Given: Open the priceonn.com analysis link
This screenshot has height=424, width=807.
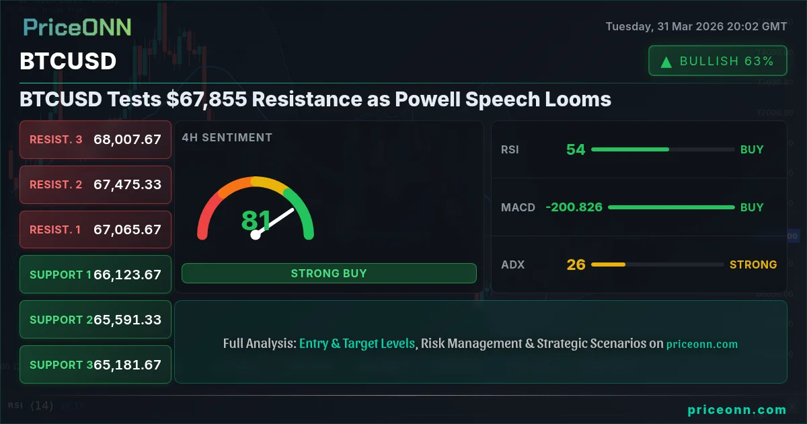Looking at the screenshot, I should (x=701, y=344).
